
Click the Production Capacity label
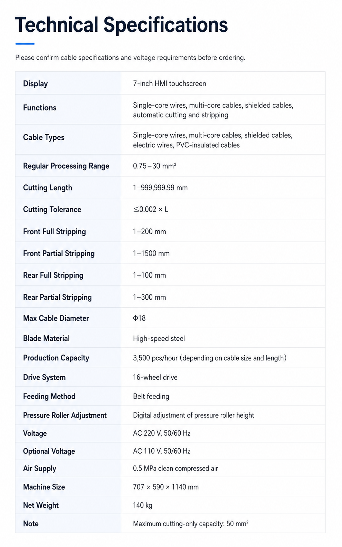tap(56, 358)
